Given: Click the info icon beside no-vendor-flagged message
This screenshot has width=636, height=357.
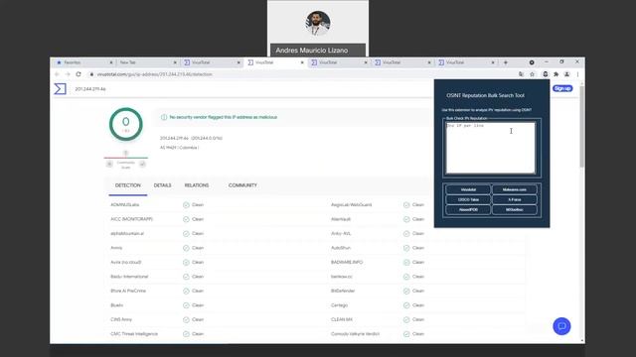Looking at the screenshot, I should [x=164, y=117].
